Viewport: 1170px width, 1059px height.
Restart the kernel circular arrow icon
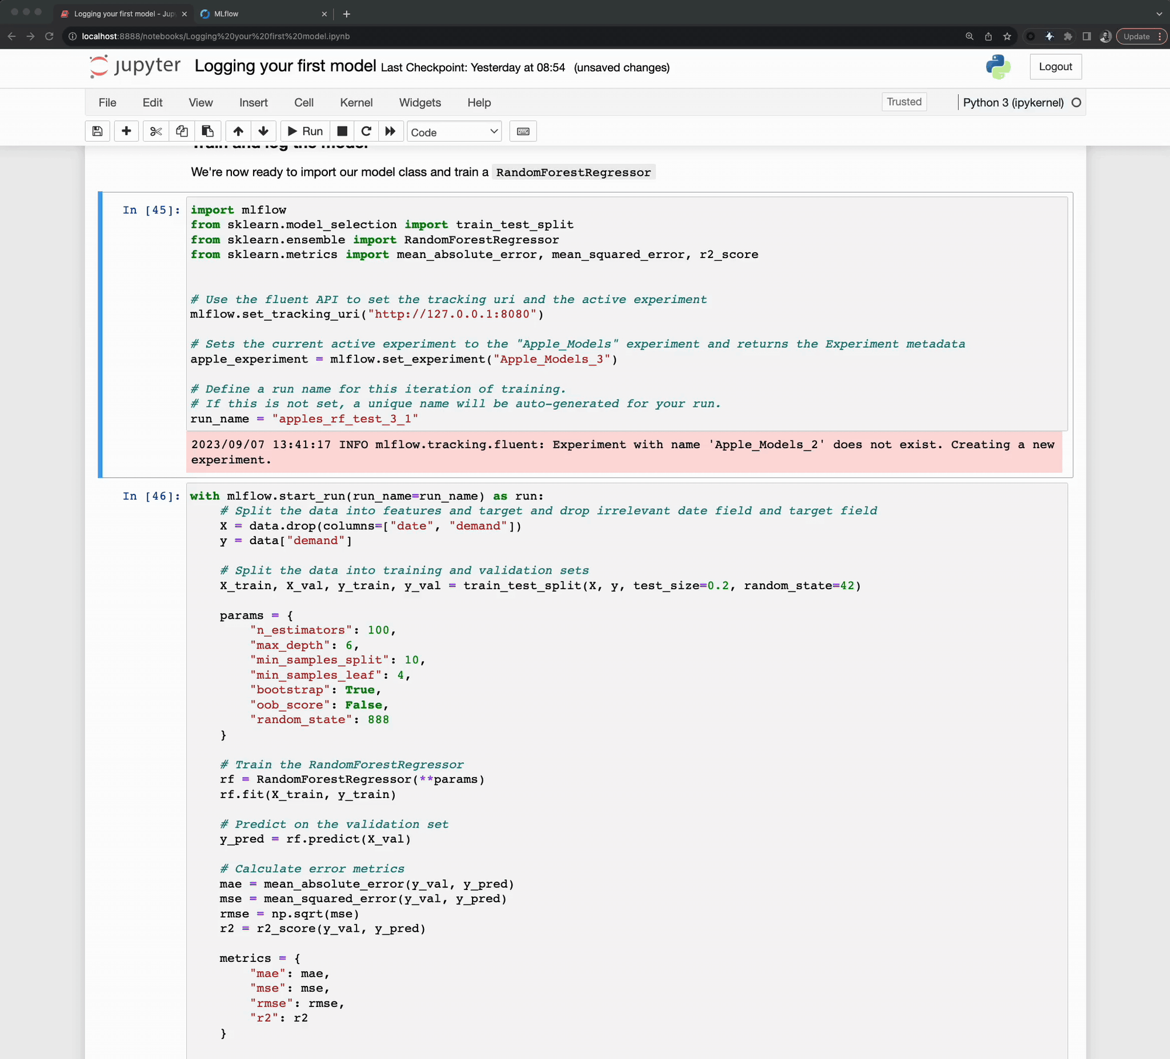point(366,132)
